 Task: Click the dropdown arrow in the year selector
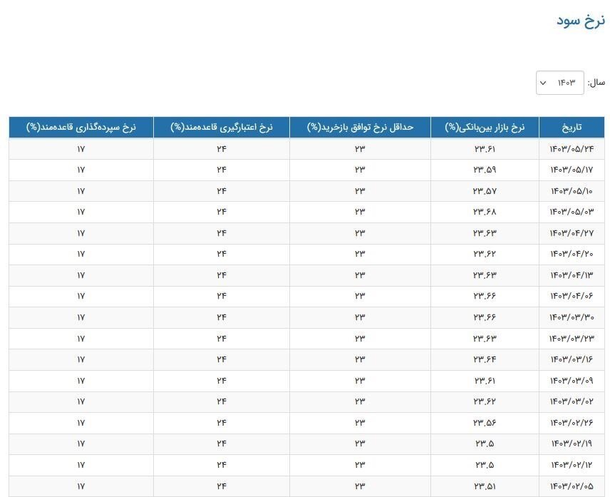(543, 83)
